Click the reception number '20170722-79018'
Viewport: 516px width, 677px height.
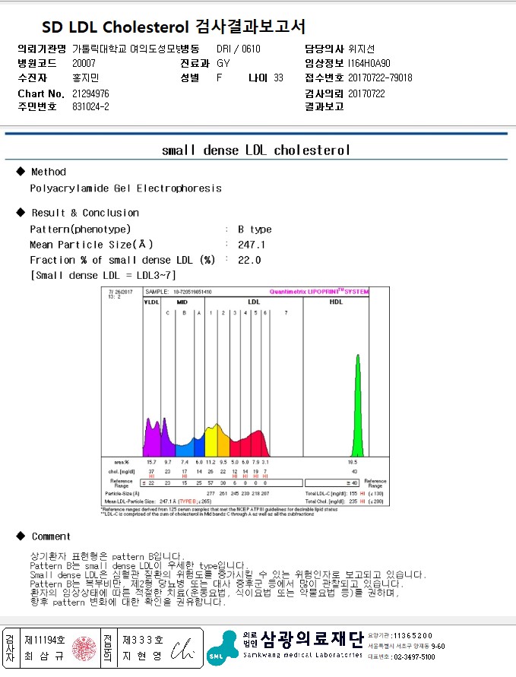pyautogui.click(x=380, y=78)
